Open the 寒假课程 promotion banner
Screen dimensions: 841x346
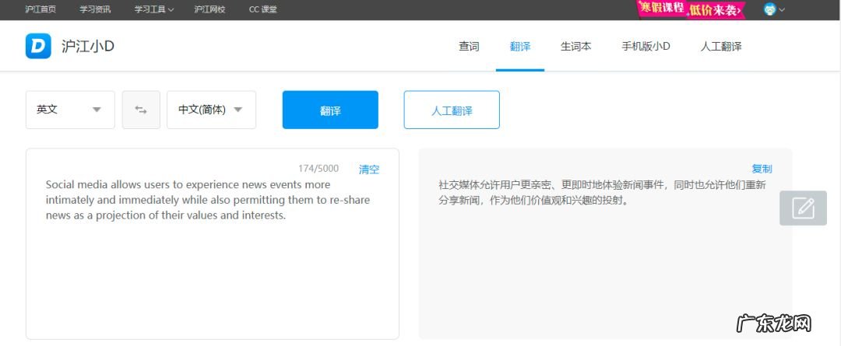[x=690, y=9]
